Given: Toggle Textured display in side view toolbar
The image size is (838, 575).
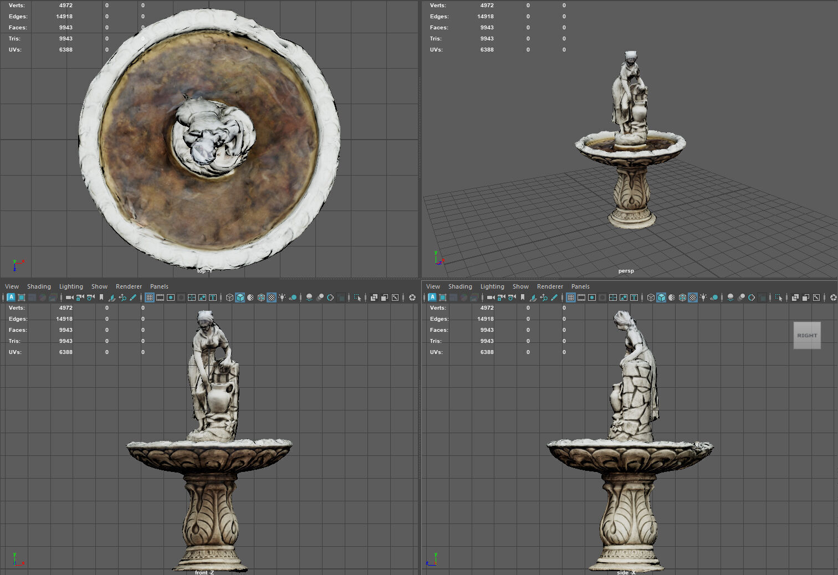Looking at the screenshot, I should (x=693, y=297).
